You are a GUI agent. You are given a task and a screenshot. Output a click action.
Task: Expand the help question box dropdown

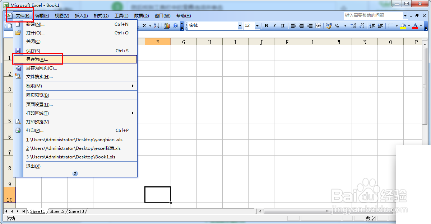pos(405,15)
